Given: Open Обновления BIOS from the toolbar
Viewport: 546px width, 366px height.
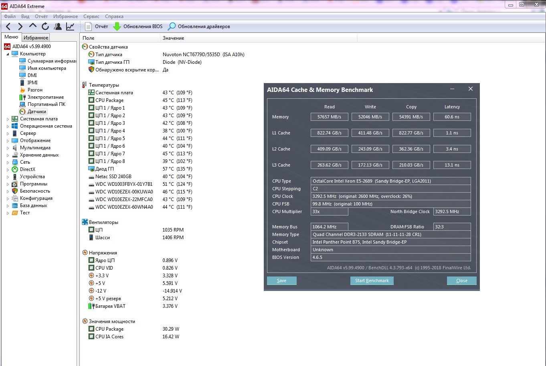Looking at the screenshot, I should pos(138,26).
